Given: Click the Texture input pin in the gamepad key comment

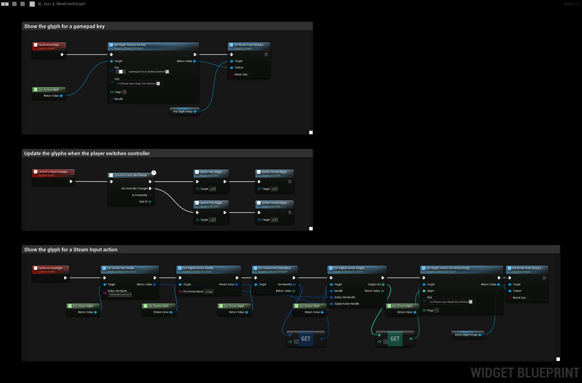Looking at the screenshot, I should (232, 68).
